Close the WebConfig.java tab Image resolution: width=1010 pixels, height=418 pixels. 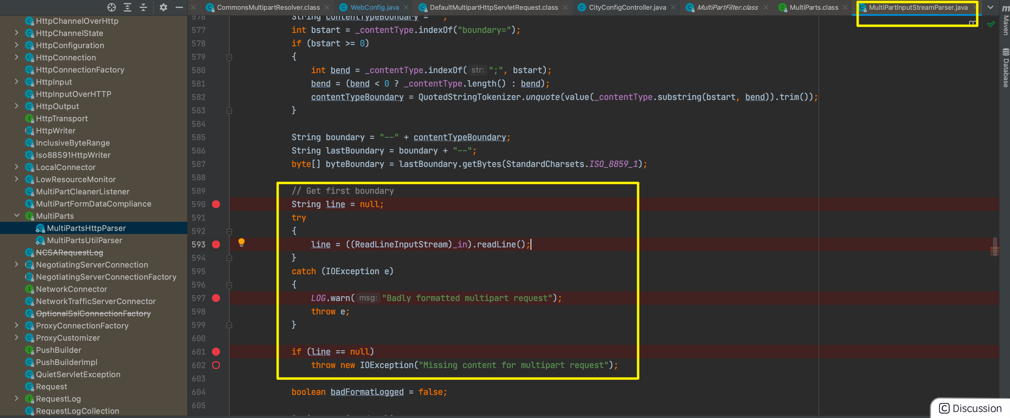tap(406, 7)
